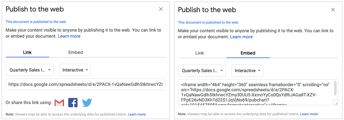The height and width of the screenshot is (120, 344).
Task: Open Quarterly Sales dropdown above the iframe code
Action: tap(202, 71)
